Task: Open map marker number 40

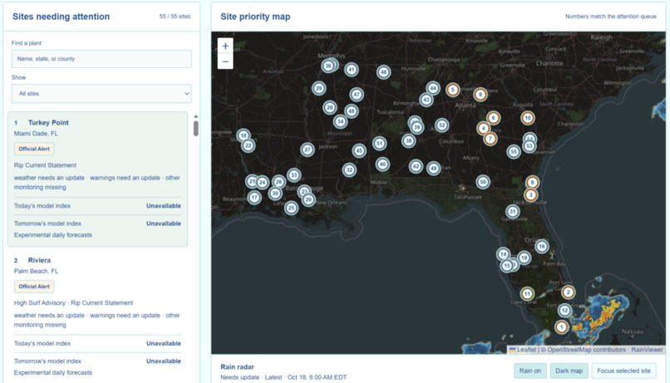Action: pyautogui.click(x=382, y=164)
